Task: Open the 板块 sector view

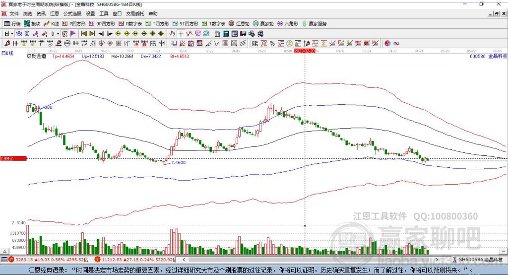Action: point(32,24)
